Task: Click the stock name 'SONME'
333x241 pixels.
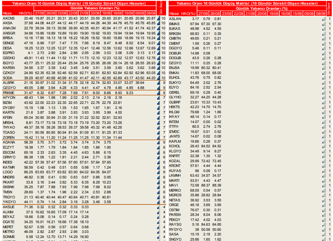Action: pyautogui.click(x=9, y=237)
